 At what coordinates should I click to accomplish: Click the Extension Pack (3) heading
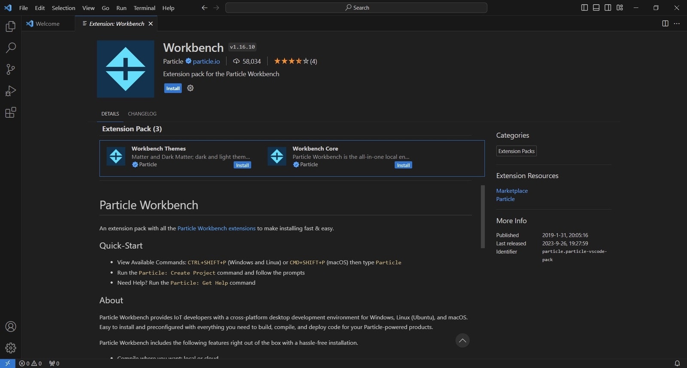point(132,129)
